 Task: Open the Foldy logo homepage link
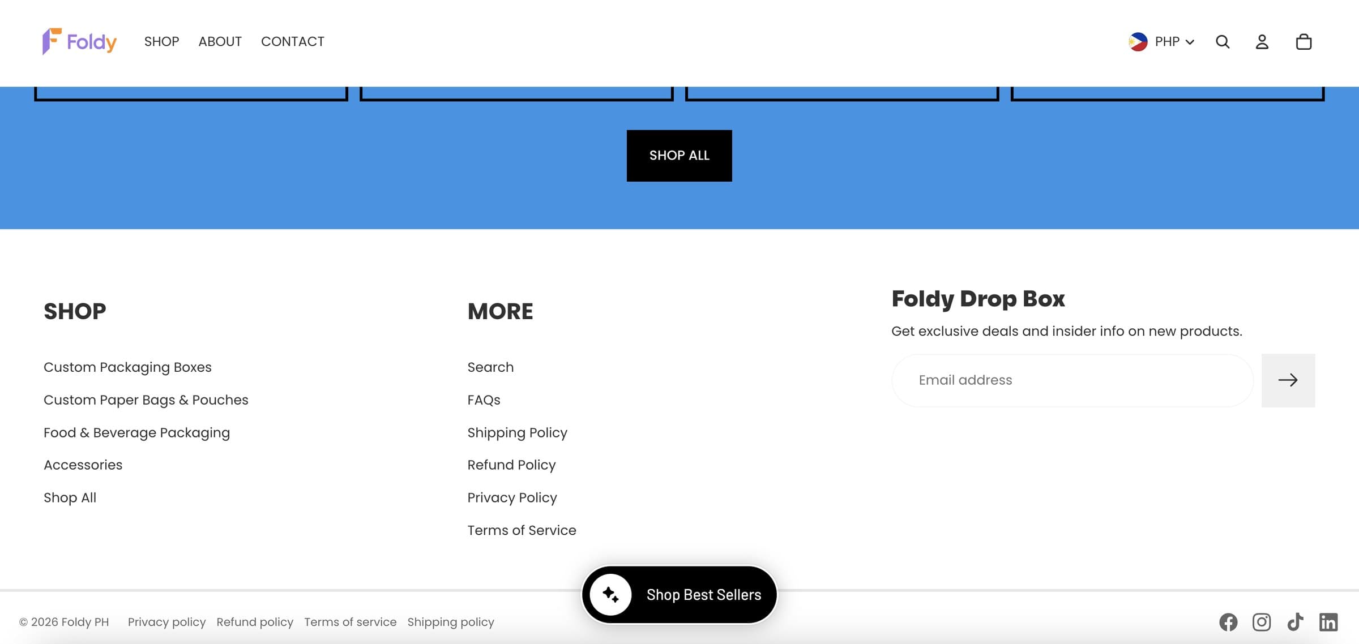click(79, 41)
